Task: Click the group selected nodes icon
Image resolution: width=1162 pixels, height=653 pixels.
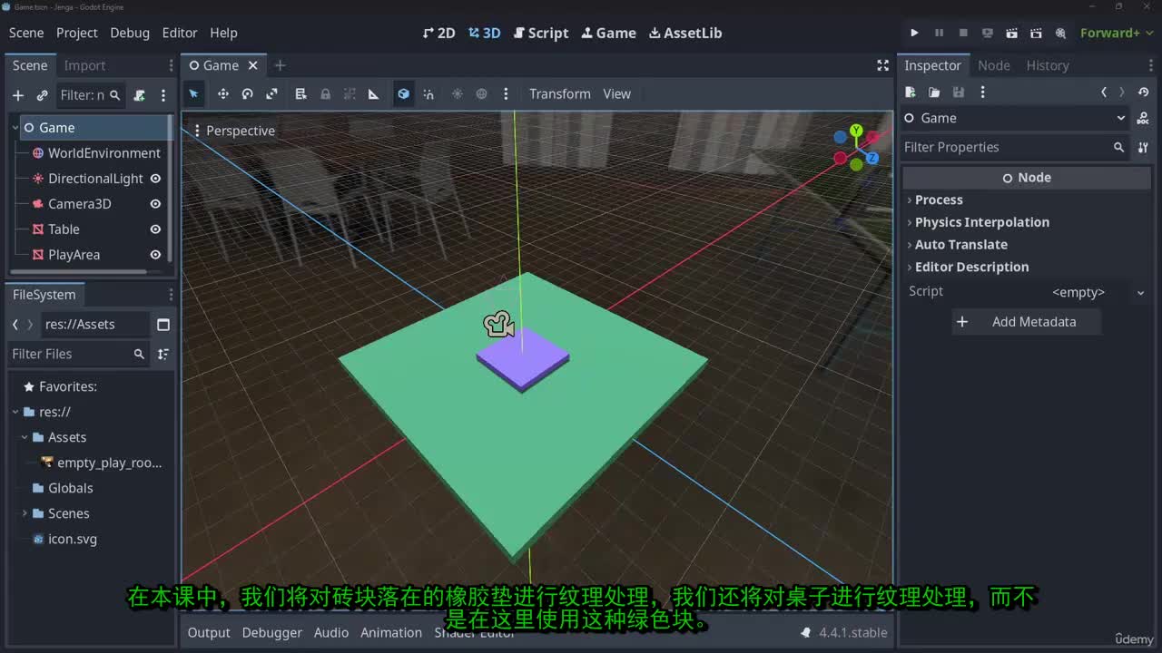Action: 350,94
